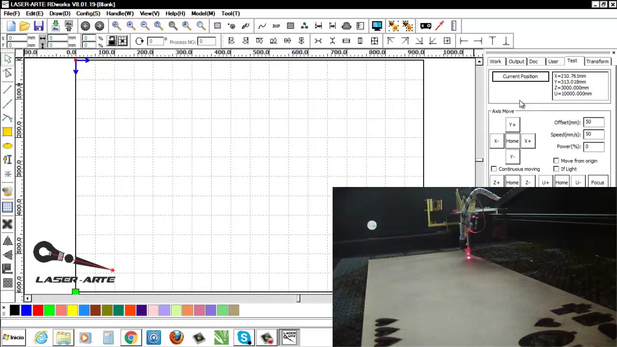The width and height of the screenshot is (617, 347).
Task: Open file using the folder icon
Action: 25,26
